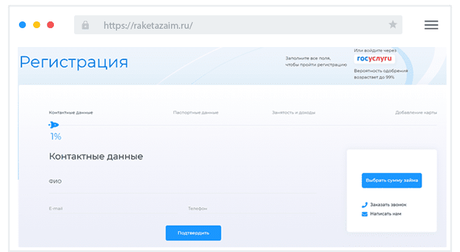Click the padlock icon in the address bar
Viewport: 460px width, 252px height.
coord(85,25)
